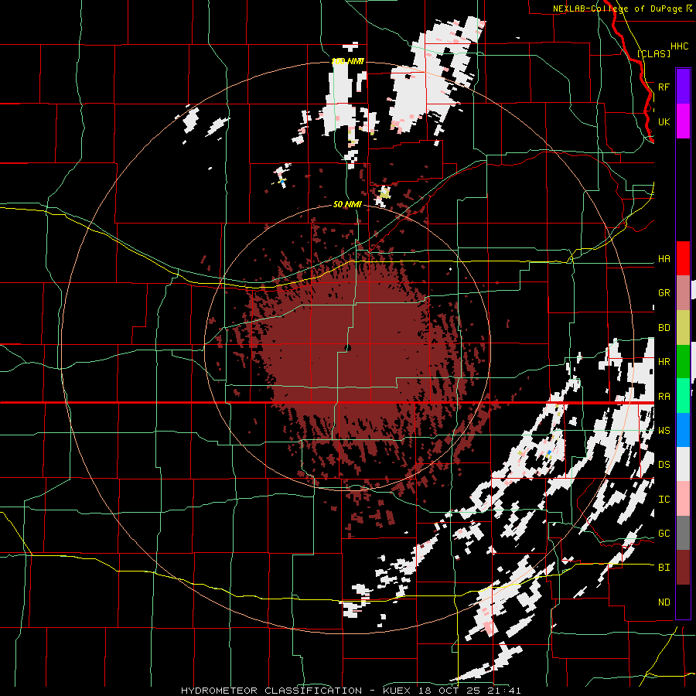Click the "100 NMI" range ring label
The width and height of the screenshot is (696, 696).
coord(347,61)
